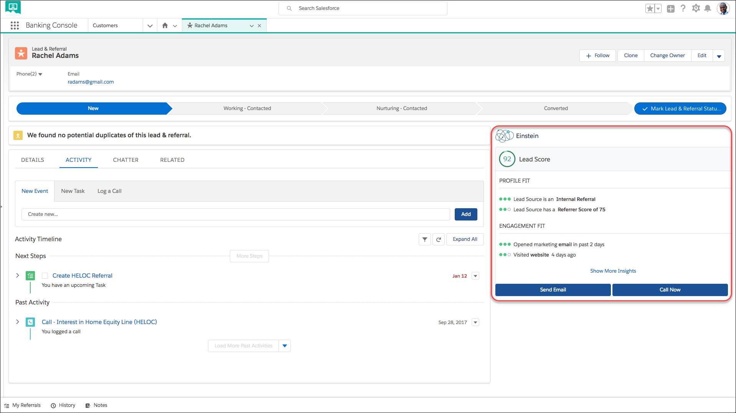Click the Lead & Referral record icon
The width and height of the screenshot is (736, 413).
(21, 53)
